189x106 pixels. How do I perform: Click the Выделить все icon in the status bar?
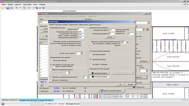[x=67, y=104]
